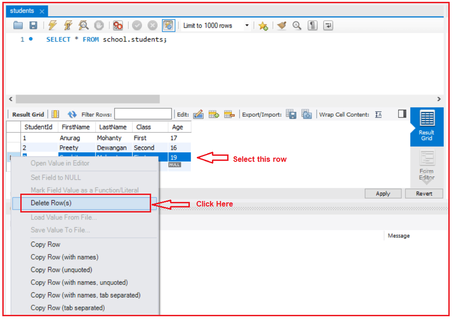The height and width of the screenshot is (319, 452).
Task: Select the cell containing Preety
Action: coord(76,148)
